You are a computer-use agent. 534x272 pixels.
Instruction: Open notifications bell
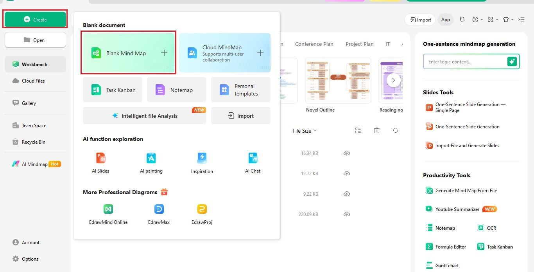click(462, 20)
